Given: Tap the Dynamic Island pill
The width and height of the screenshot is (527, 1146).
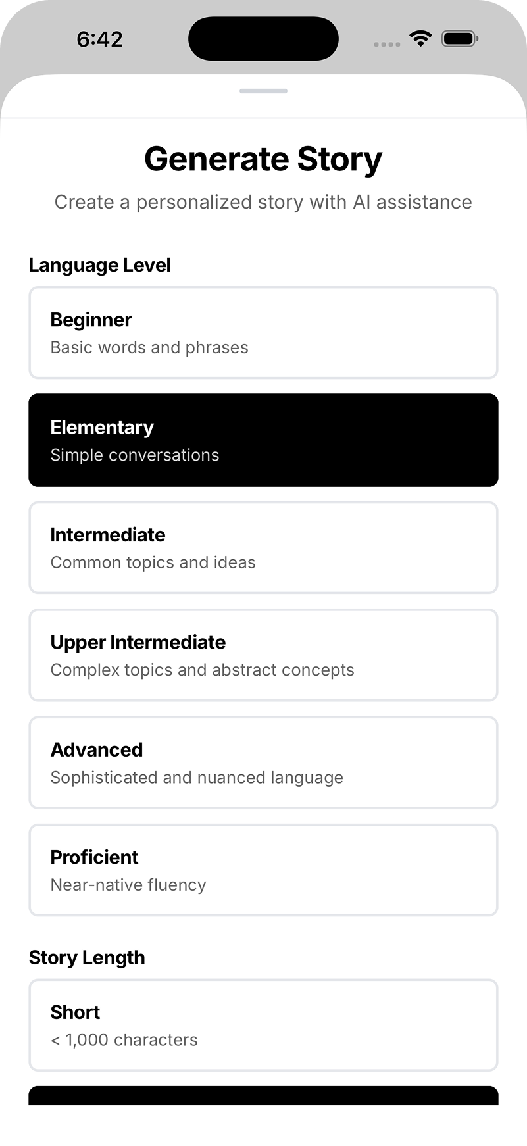Looking at the screenshot, I should pos(263,39).
